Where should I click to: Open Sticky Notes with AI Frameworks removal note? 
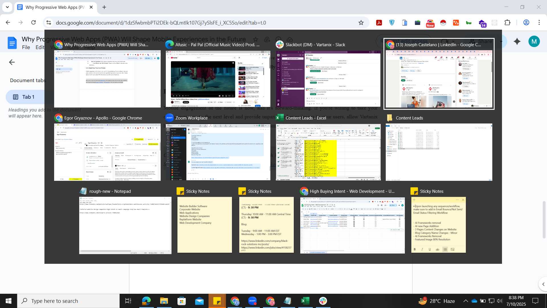(x=438, y=225)
